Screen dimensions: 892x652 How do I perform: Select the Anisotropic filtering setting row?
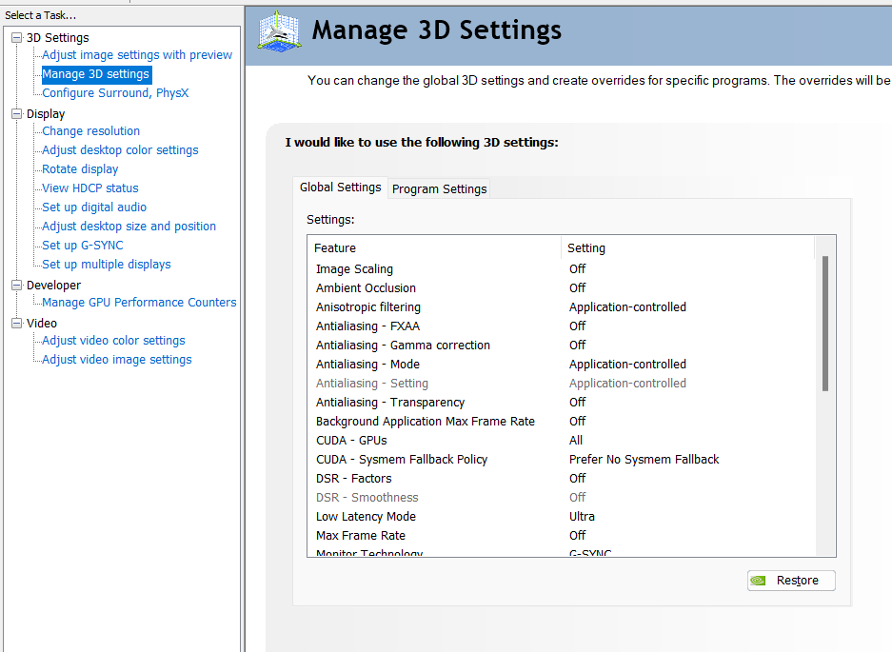pos(367,307)
